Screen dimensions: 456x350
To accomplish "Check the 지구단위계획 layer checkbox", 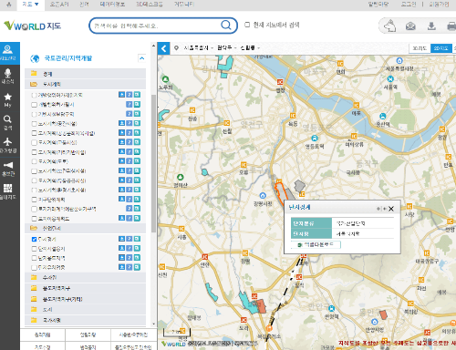I will tap(34, 200).
